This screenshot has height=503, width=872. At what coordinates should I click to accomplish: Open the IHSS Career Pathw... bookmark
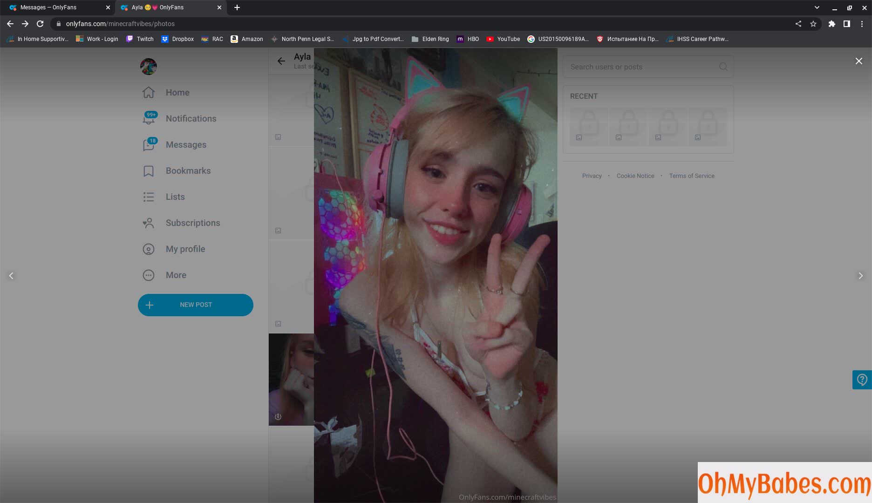pyautogui.click(x=697, y=39)
